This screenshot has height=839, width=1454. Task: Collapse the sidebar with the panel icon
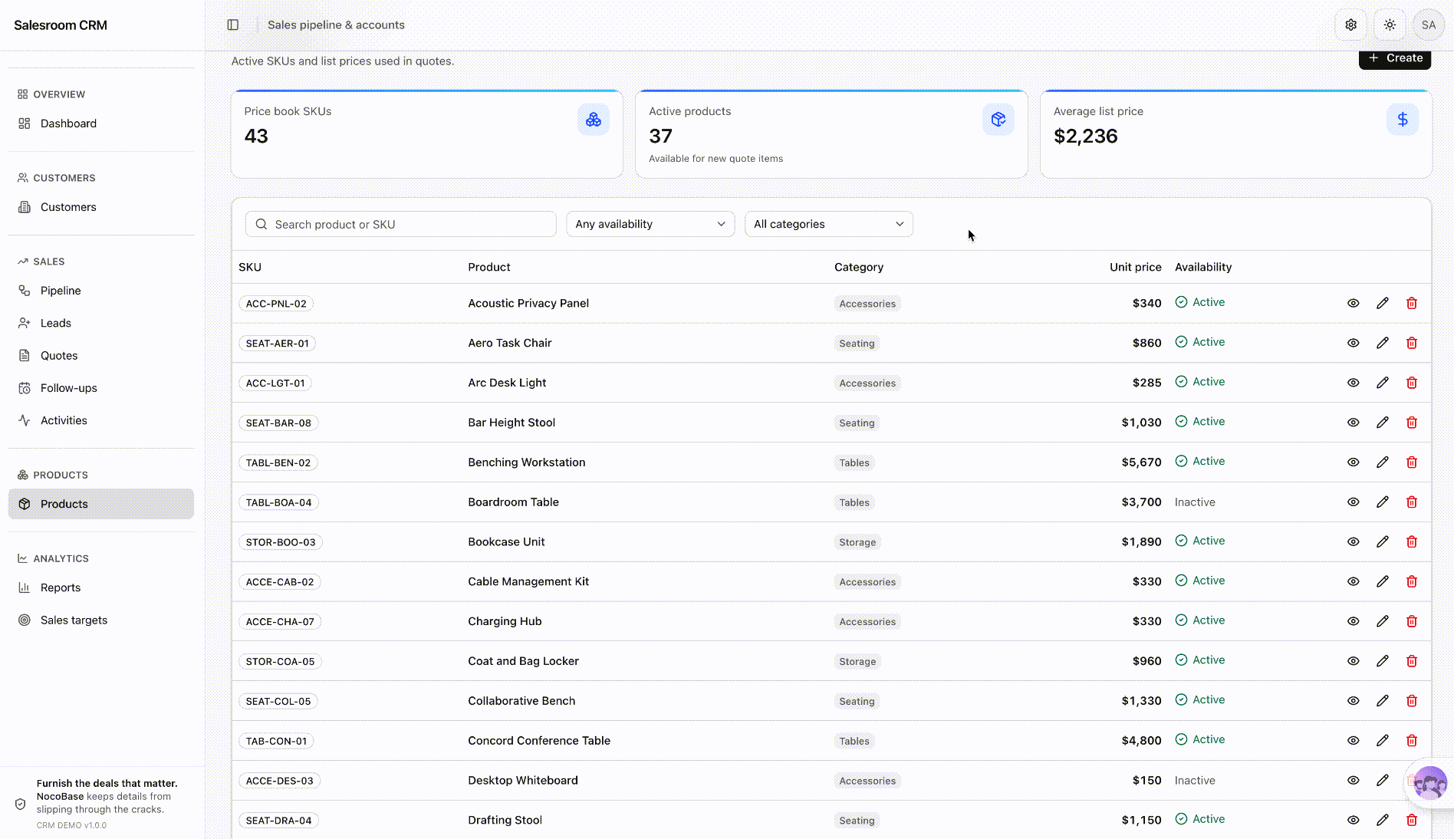(x=233, y=25)
